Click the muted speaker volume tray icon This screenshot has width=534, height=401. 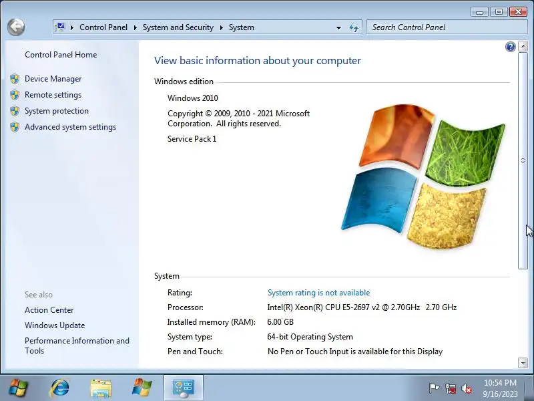[467, 388]
